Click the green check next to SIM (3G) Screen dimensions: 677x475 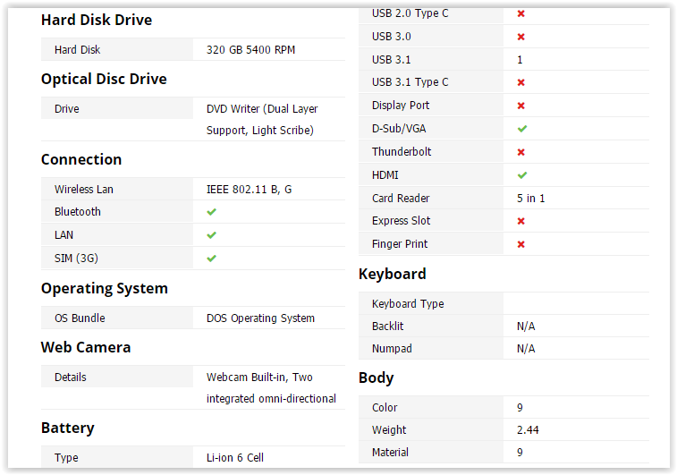tap(212, 259)
